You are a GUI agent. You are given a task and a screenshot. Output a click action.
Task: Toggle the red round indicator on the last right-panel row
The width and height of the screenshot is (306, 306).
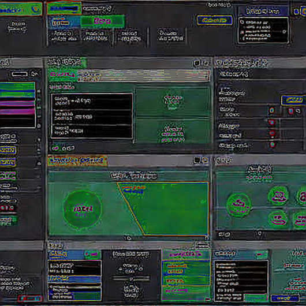click(x=273, y=145)
